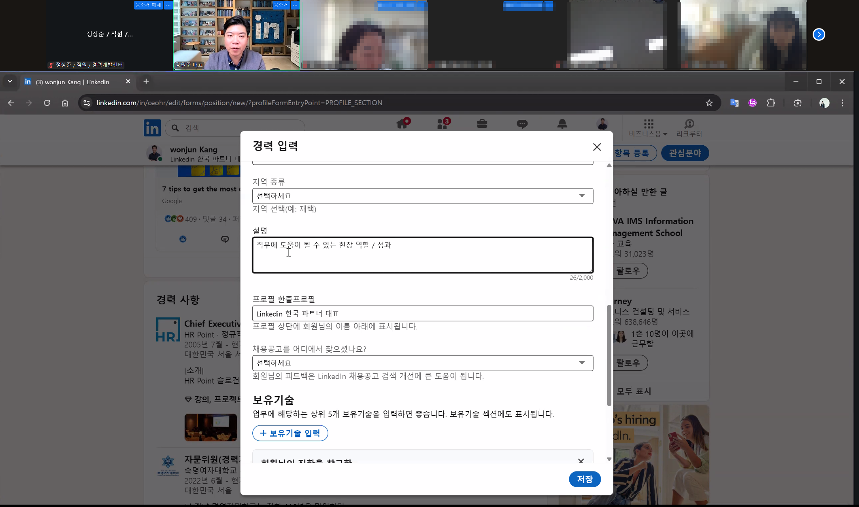Open a new browser tab

click(146, 82)
